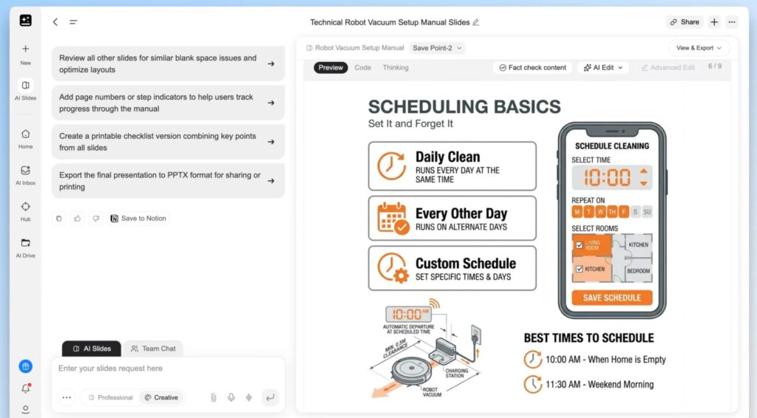The height and width of the screenshot is (418, 757).
Task: Switch to the Code tab
Action: (x=363, y=67)
